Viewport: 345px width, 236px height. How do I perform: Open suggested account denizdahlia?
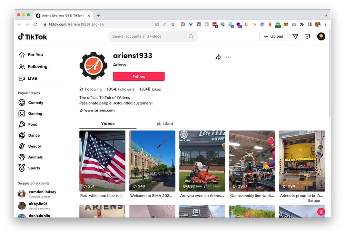pyautogui.click(x=34, y=216)
